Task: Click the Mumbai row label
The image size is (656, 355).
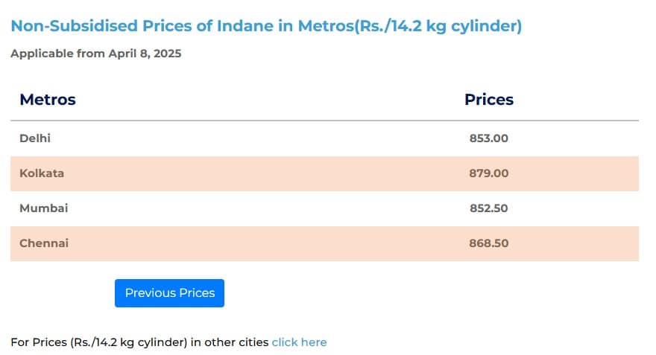Action: (43, 208)
